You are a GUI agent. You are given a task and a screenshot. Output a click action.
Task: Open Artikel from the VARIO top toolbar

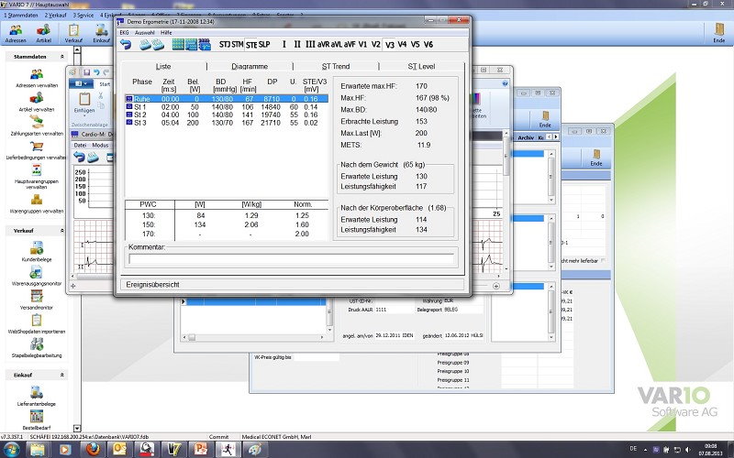tap(43, 32)
